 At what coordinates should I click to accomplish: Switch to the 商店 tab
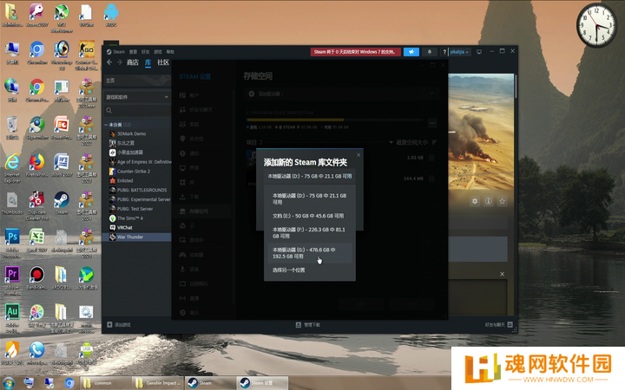click(x=132, y=62)
